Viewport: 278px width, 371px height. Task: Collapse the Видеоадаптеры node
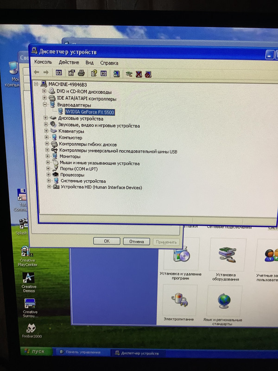(44, 104)
